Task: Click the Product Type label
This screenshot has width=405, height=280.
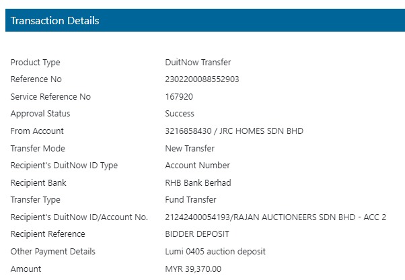Action: tap(36, 63)
